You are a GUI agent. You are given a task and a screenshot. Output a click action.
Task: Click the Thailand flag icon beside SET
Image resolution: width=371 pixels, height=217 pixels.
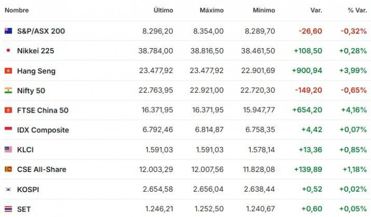click(8, 209)
